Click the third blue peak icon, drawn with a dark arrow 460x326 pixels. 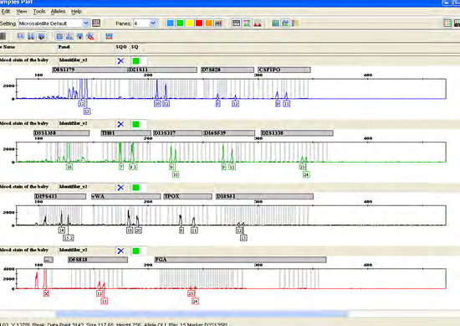click(x=41, y=36)
